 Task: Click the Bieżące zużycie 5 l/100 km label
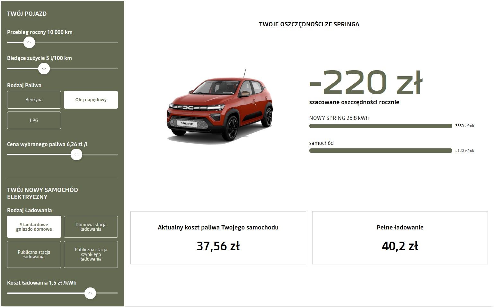pos(40,58)
